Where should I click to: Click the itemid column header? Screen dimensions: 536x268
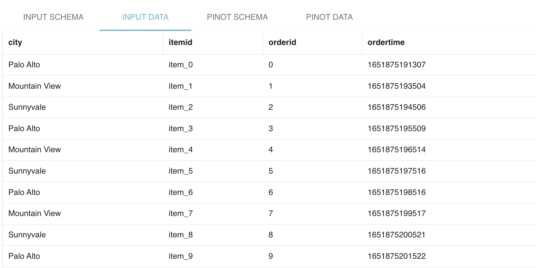pyautogui.click(x=213, y=42)
